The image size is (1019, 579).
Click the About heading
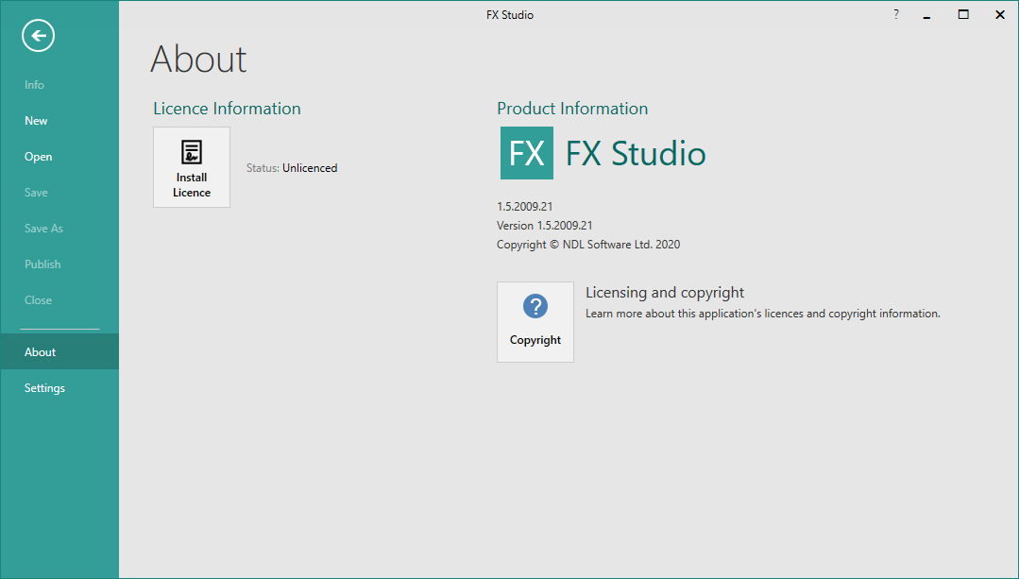[x=198, y=59]
